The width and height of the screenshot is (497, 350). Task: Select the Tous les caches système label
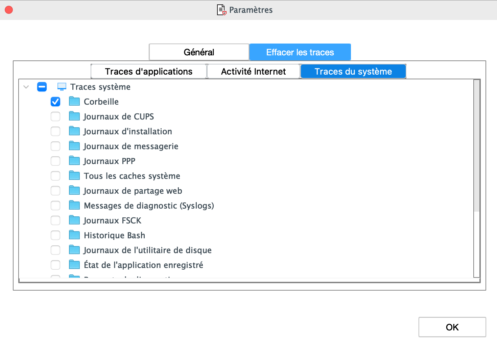tap(132, 176)
